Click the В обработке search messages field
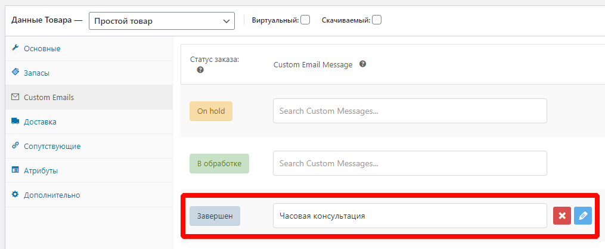Image resolution: width=605 pixels, height=249 pixels. 409,163
